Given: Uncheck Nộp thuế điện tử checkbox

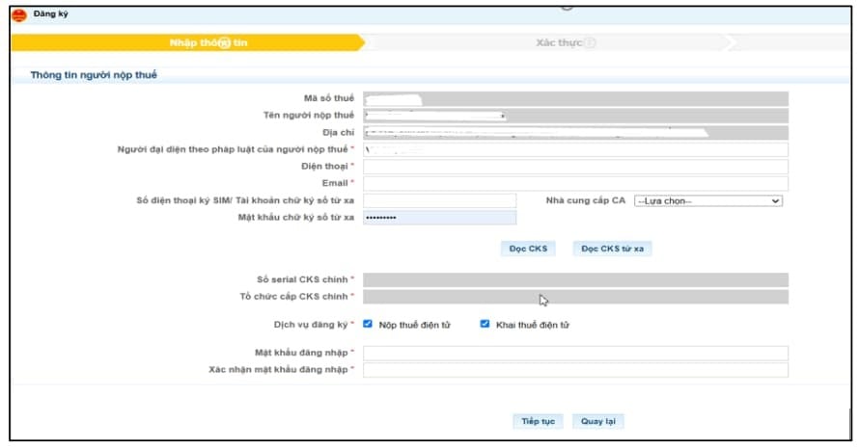Looking at the screenshot, I should (368, 324).
